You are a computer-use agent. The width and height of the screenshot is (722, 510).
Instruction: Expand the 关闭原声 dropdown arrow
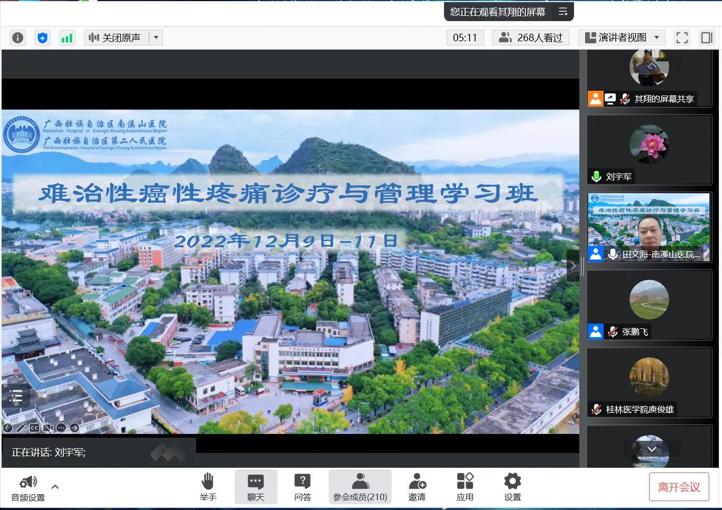click(156, 37)
